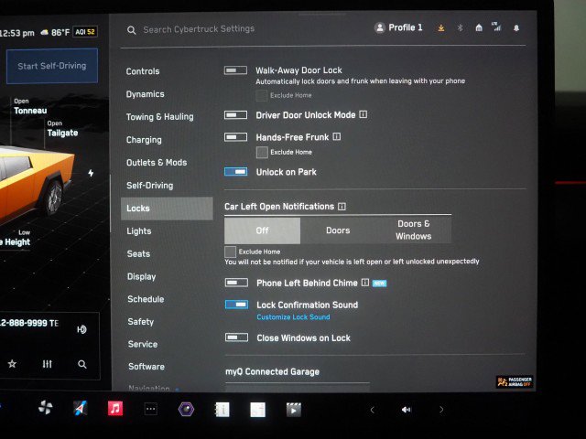The height and width of the screenshot is (439, 586).
Task: Open Display settings menu
Action: tap(141, 276)
